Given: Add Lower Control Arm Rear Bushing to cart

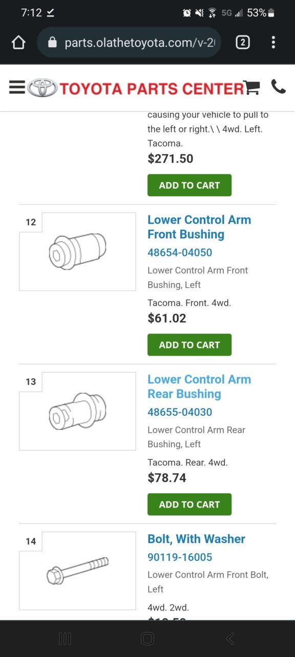Looking at the screenshot, I should tap(189, 505).
